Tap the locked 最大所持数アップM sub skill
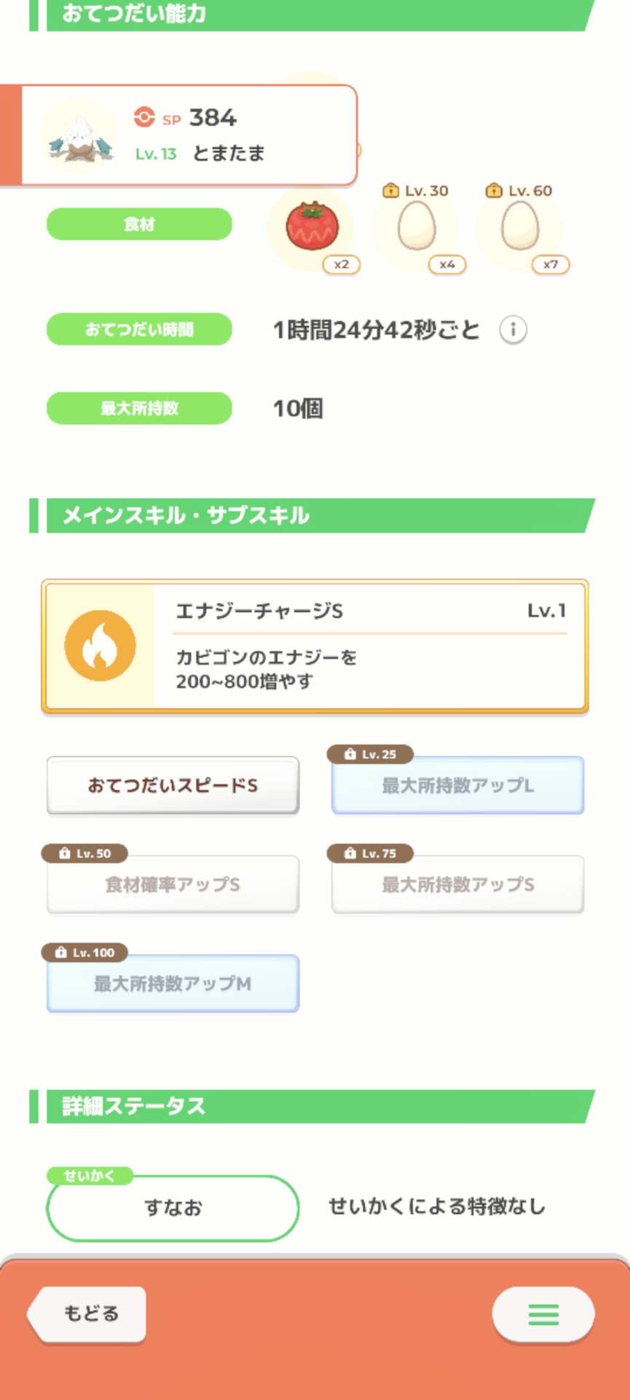 (x=173, y=984)
